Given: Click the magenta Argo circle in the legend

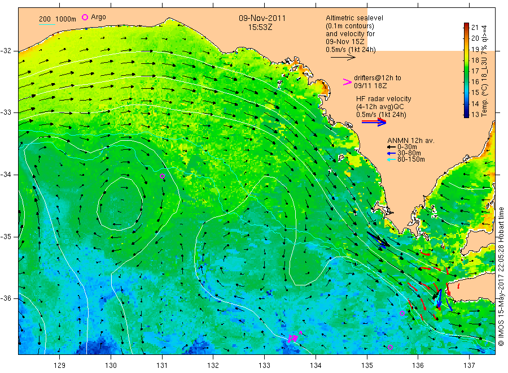Looking at the screenshot, I should click(x=85, y=17).
